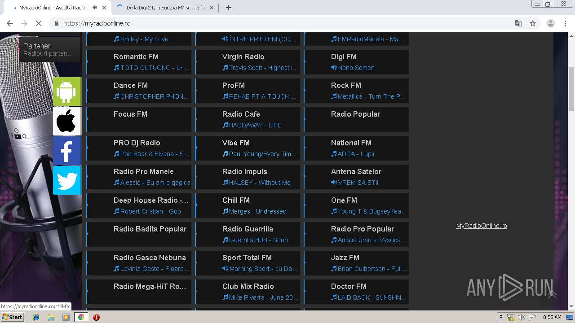Switch to Chrome taskbar button
Viewport: 575px width, 323px height.
[81, 317]
